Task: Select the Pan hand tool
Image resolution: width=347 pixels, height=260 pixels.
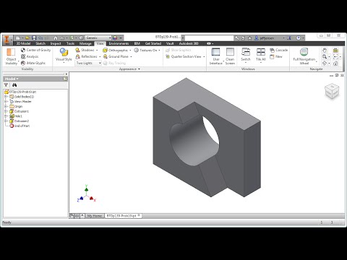Action: point(325,51)
